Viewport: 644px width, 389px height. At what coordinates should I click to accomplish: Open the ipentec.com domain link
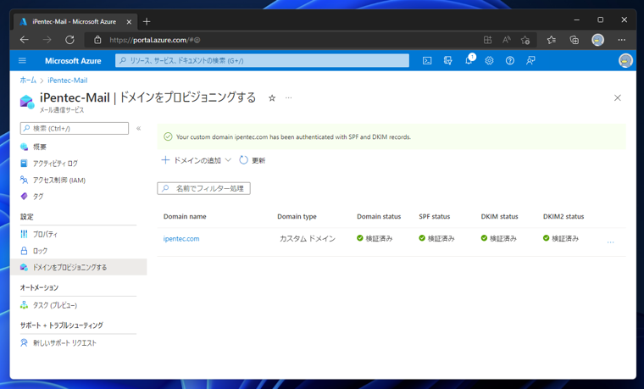(181, 239)
